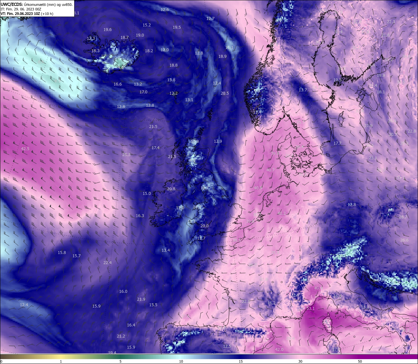
Task: Click the 17.0 value on the map
Action: coord(143,92)
